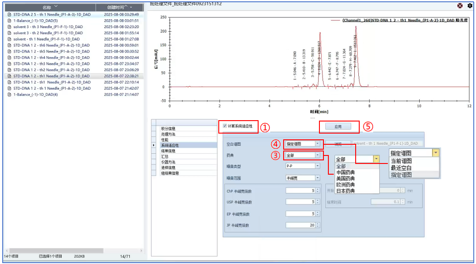Screen dimensions: 476x264
Task: Click file icon of 1-Balance_(-1)-1D_DAD(5)
Action: pos(9,21)
